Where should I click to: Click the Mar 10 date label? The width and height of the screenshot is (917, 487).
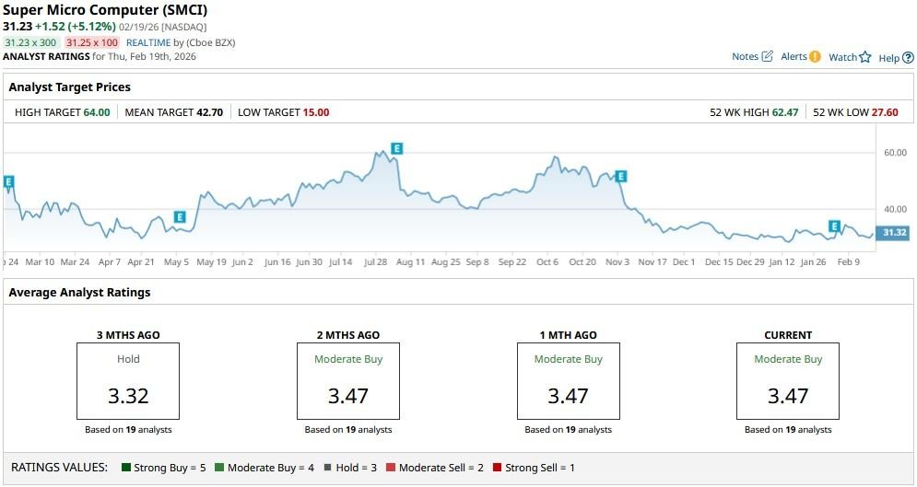pos(40,262)
